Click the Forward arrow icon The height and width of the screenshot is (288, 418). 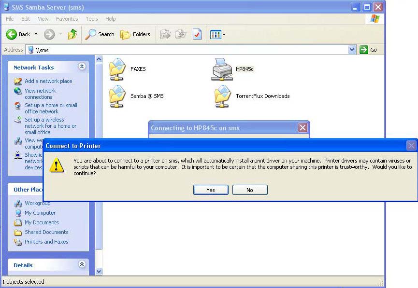[x=49, y=34]
